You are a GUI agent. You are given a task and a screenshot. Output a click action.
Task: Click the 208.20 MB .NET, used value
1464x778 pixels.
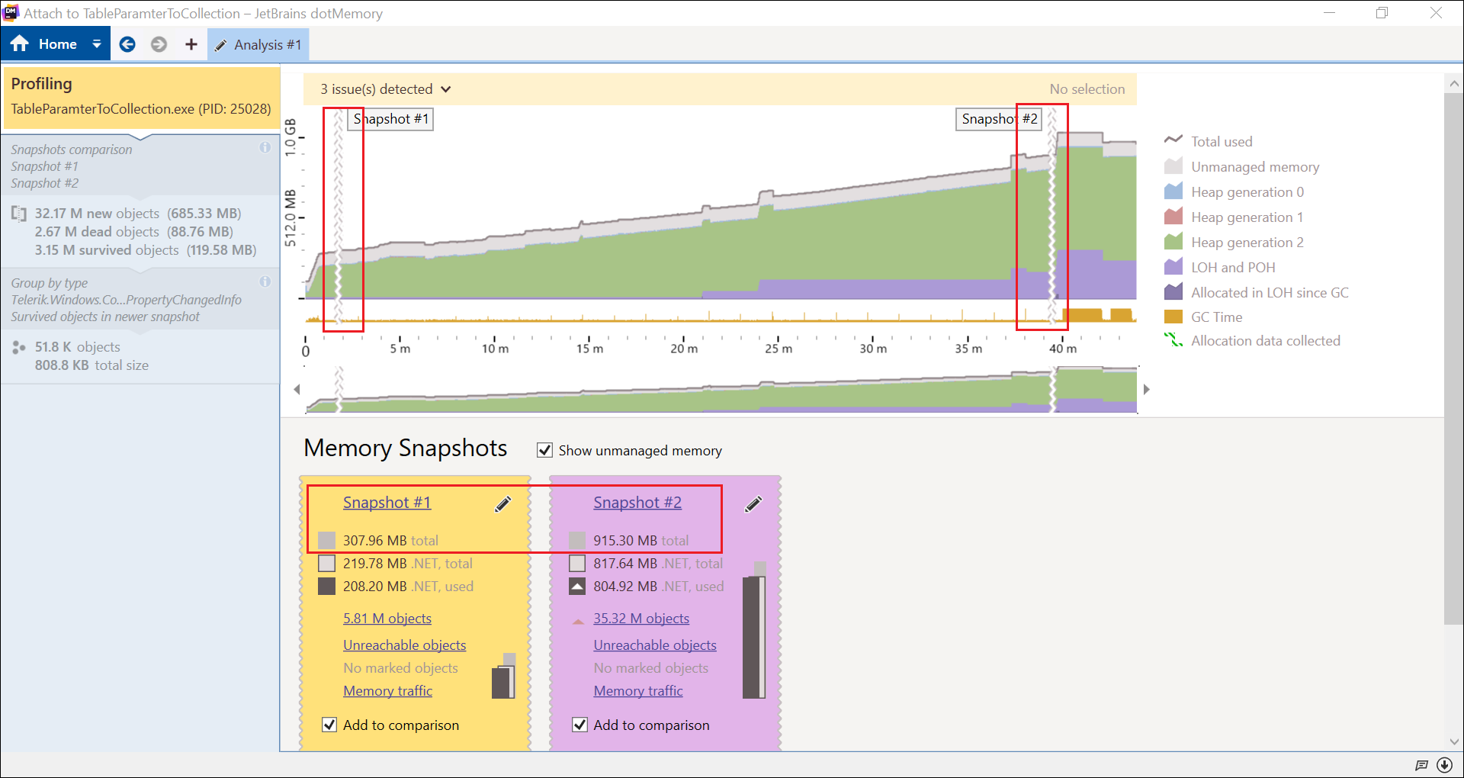tap(408, 587)
